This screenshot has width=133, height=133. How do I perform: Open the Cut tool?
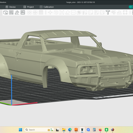click(73, 12)
